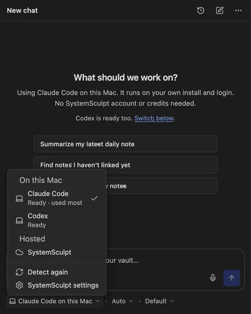Open the Default dropdown

(159, 301)
